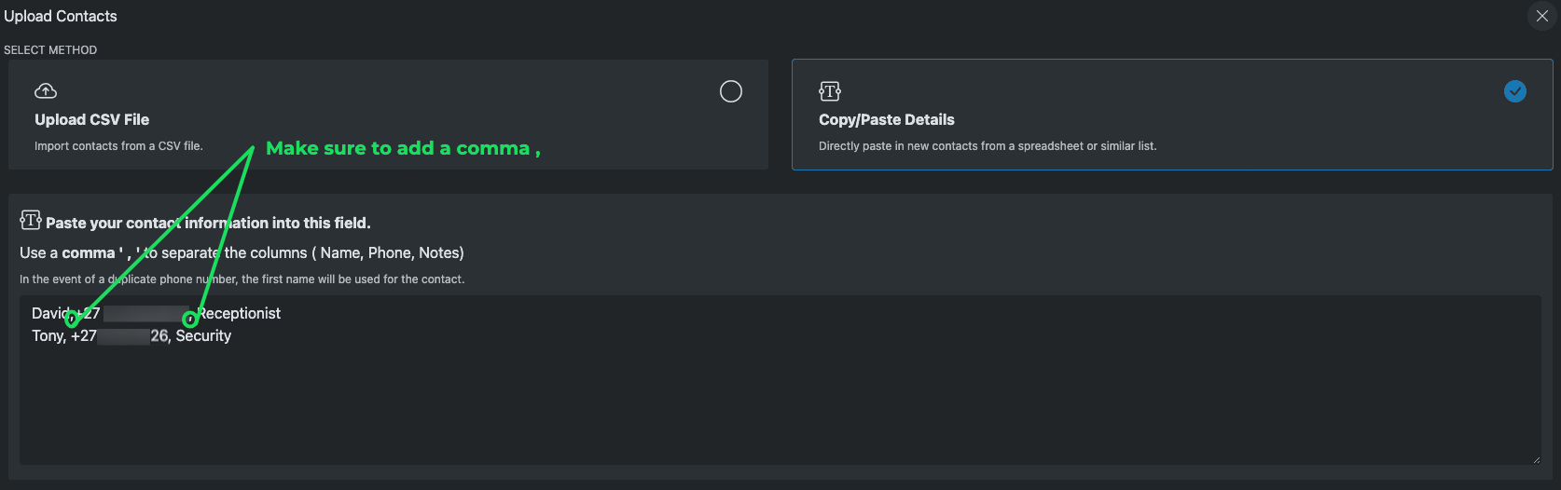Click the text area resize handle
The height and width of the screenshot is (490, 1561).
[1534, 458]
